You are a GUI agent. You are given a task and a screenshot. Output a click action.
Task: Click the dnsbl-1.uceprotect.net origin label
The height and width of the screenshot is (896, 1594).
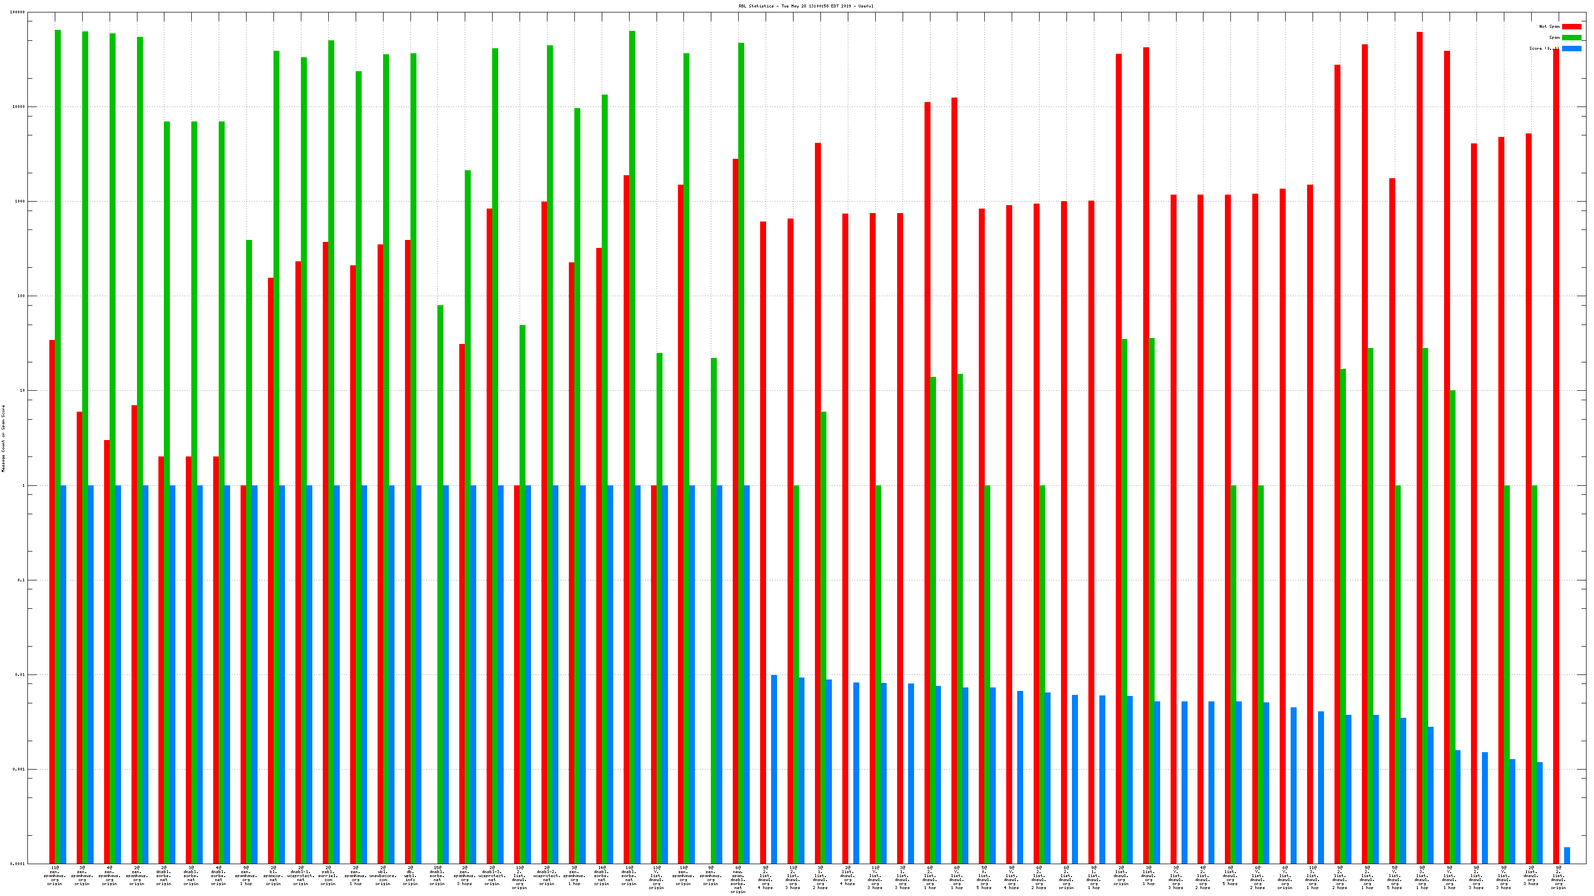tap(301, 876)
